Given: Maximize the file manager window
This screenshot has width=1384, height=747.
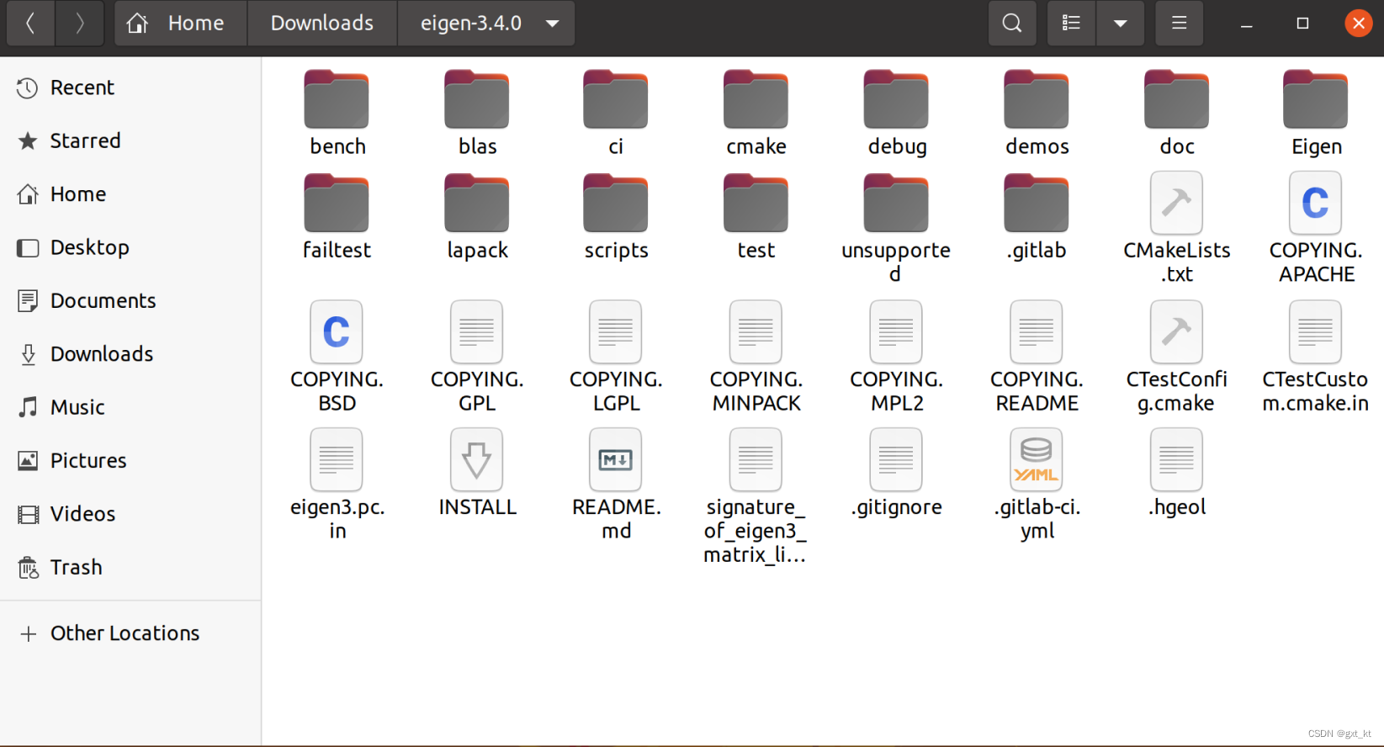Looking at the screenshot, I should click(x=1302, y=24).
